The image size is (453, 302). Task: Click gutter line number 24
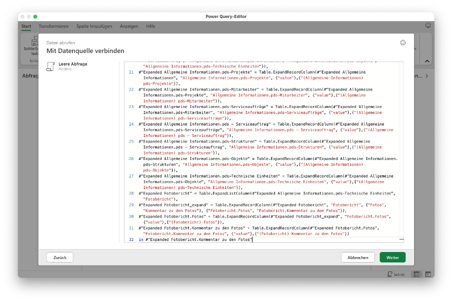131,124
